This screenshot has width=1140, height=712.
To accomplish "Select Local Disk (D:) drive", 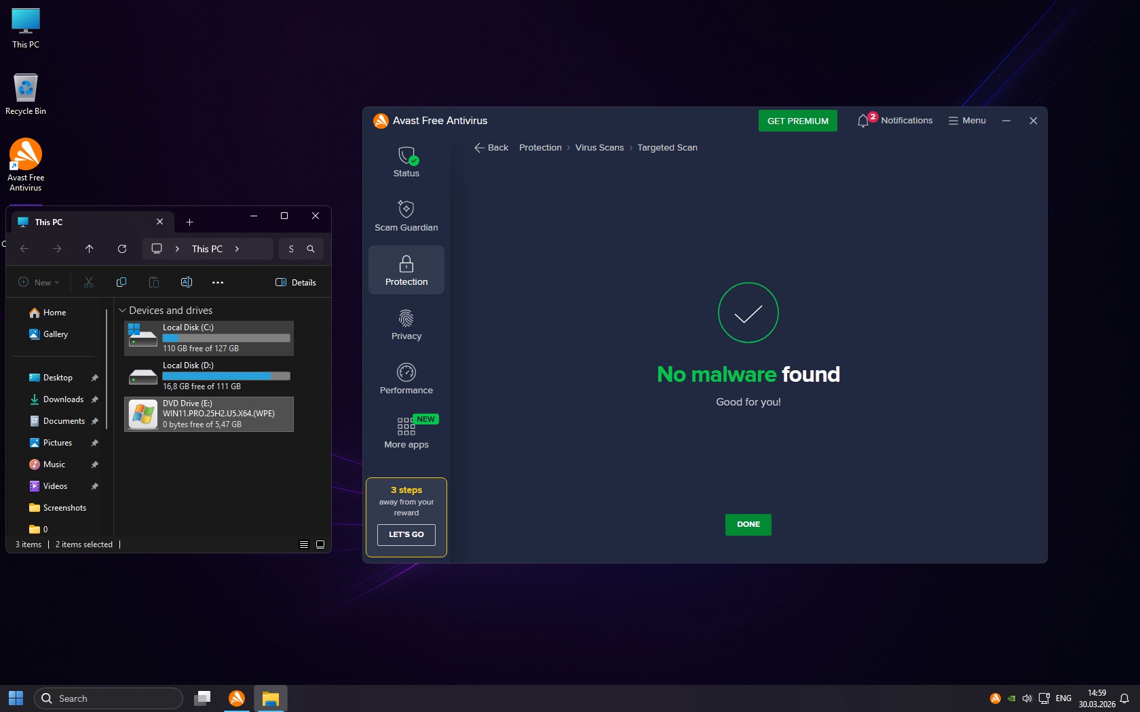I will click(x=209, y=376).
